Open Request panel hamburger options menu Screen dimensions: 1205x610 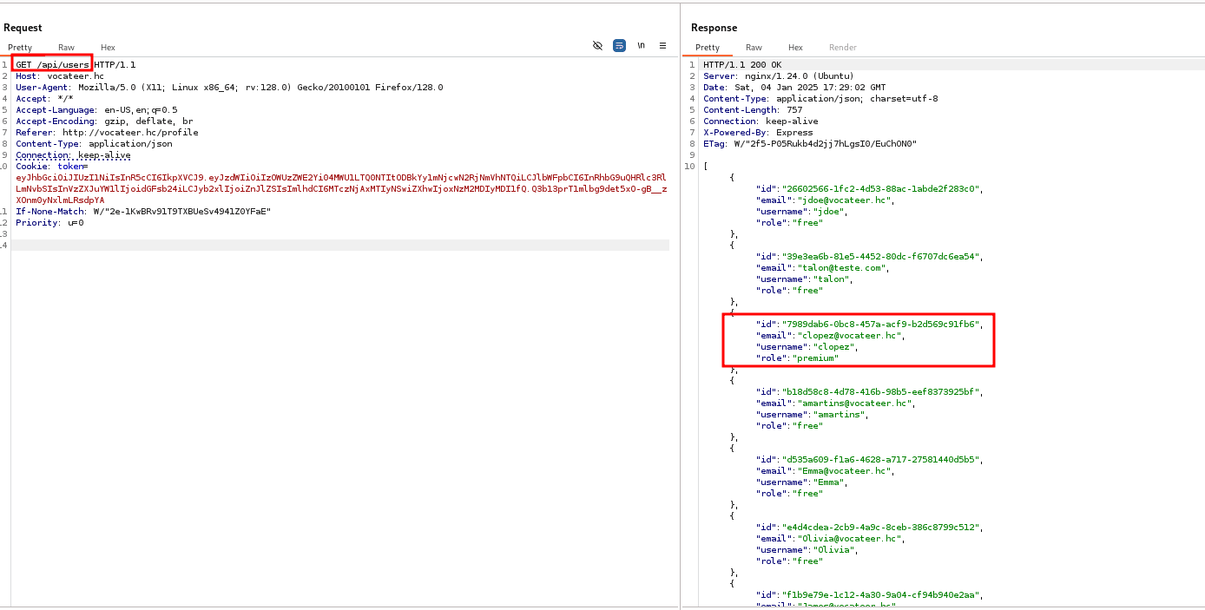(662, 46)
